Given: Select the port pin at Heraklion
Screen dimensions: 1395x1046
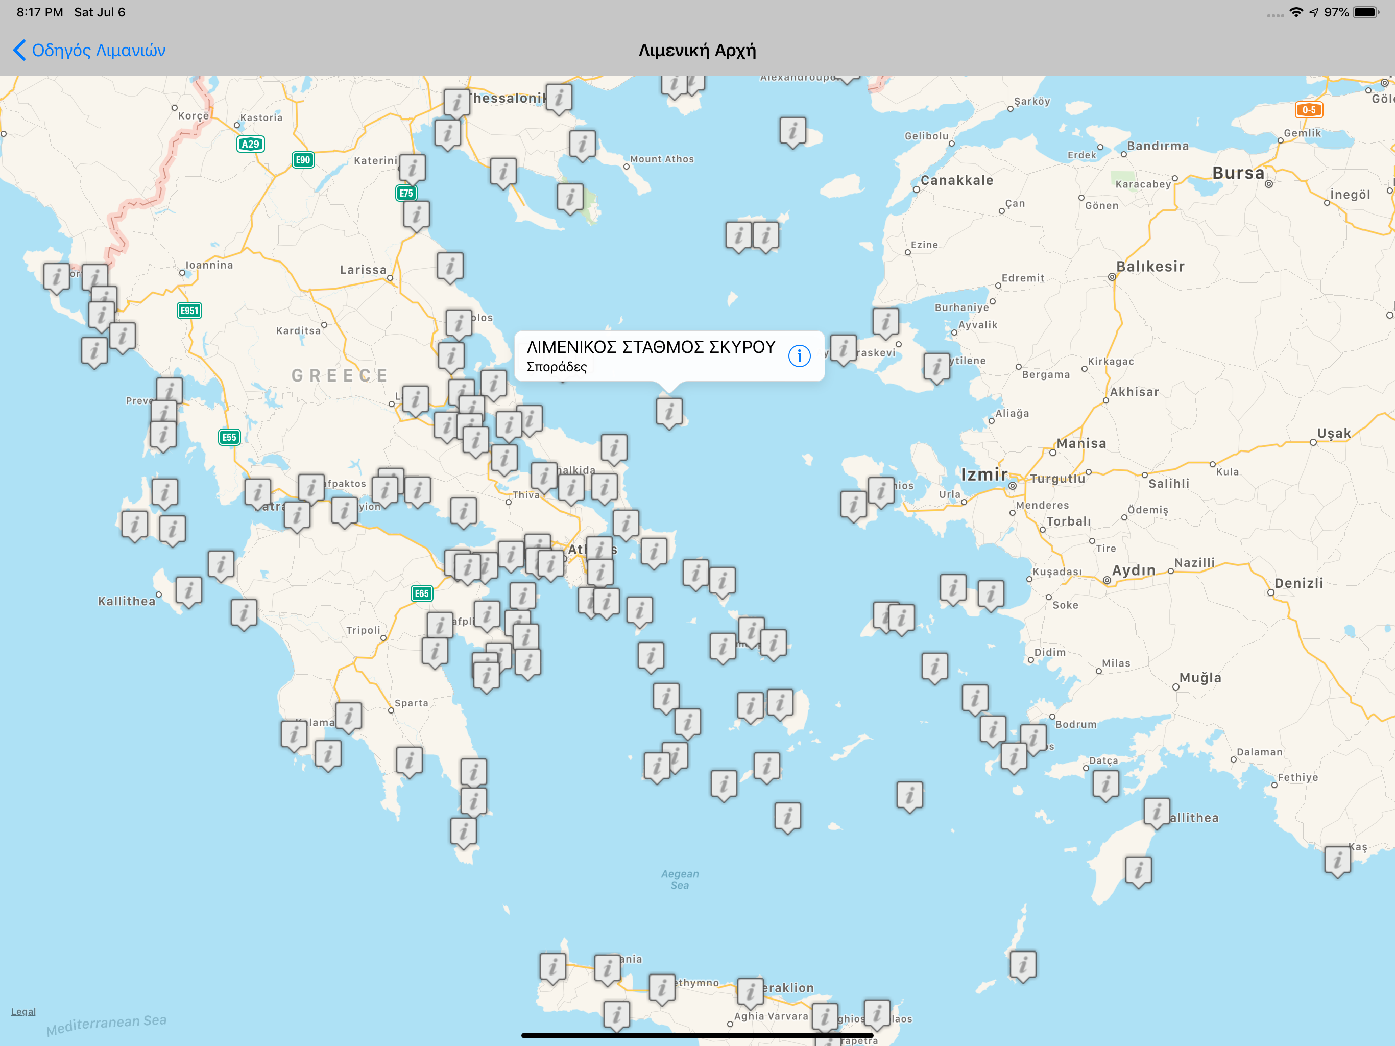Looking at the screenshot, I should [750, 993].
